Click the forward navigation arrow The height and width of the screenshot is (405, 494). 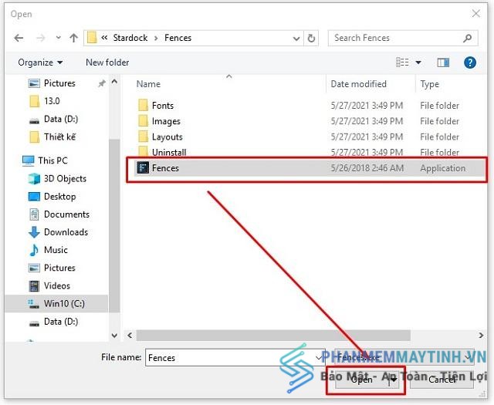pyautogui.click(x=41, y=38)
